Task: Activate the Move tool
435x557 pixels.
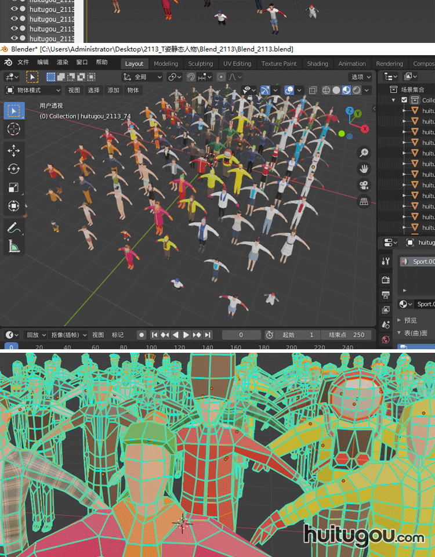Action: pos(14,150)
